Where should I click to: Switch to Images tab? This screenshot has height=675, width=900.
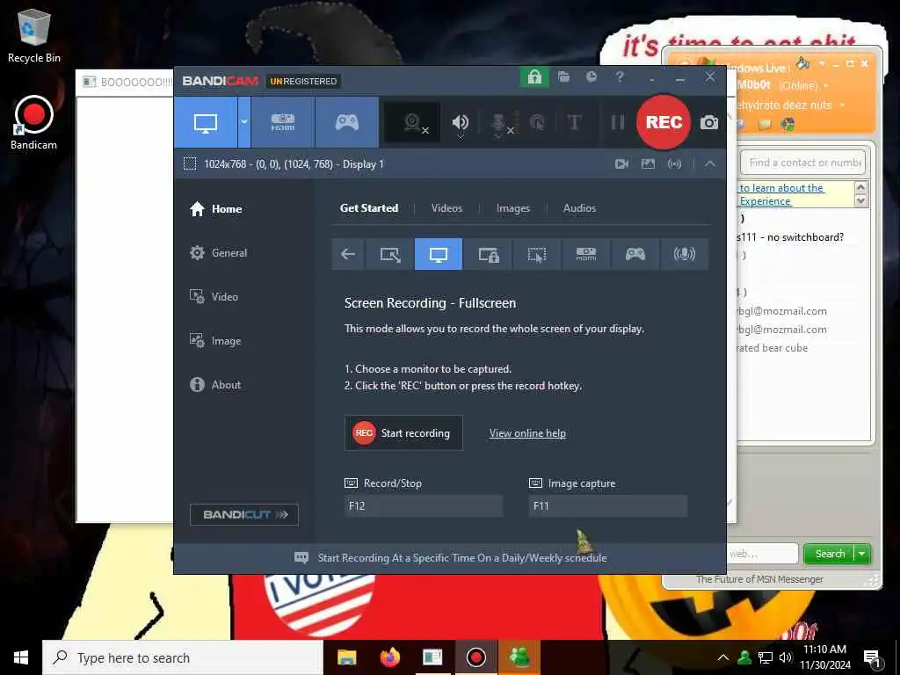(x=513, y=208)
